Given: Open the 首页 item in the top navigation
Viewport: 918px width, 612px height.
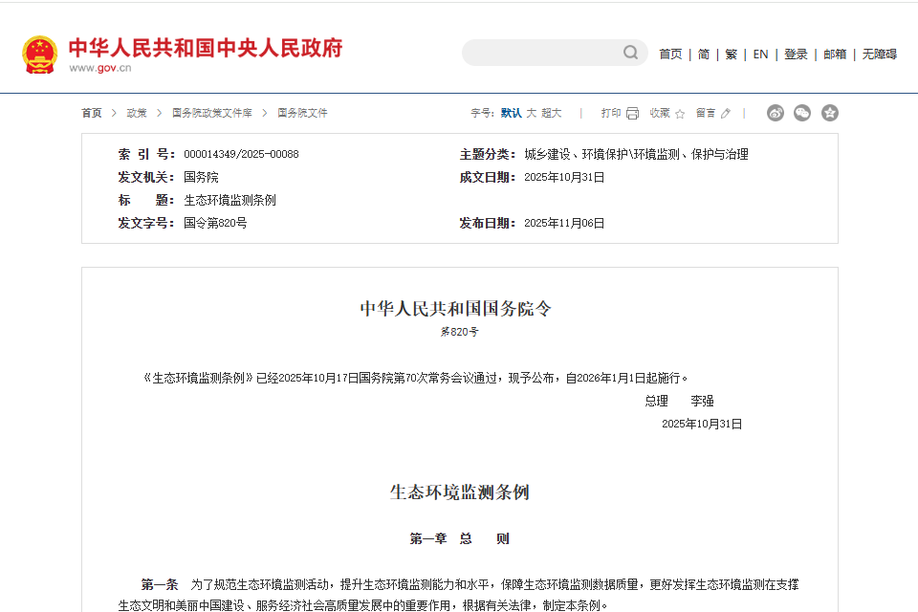Looking at the screenshot, I should (x=670, y=55).
